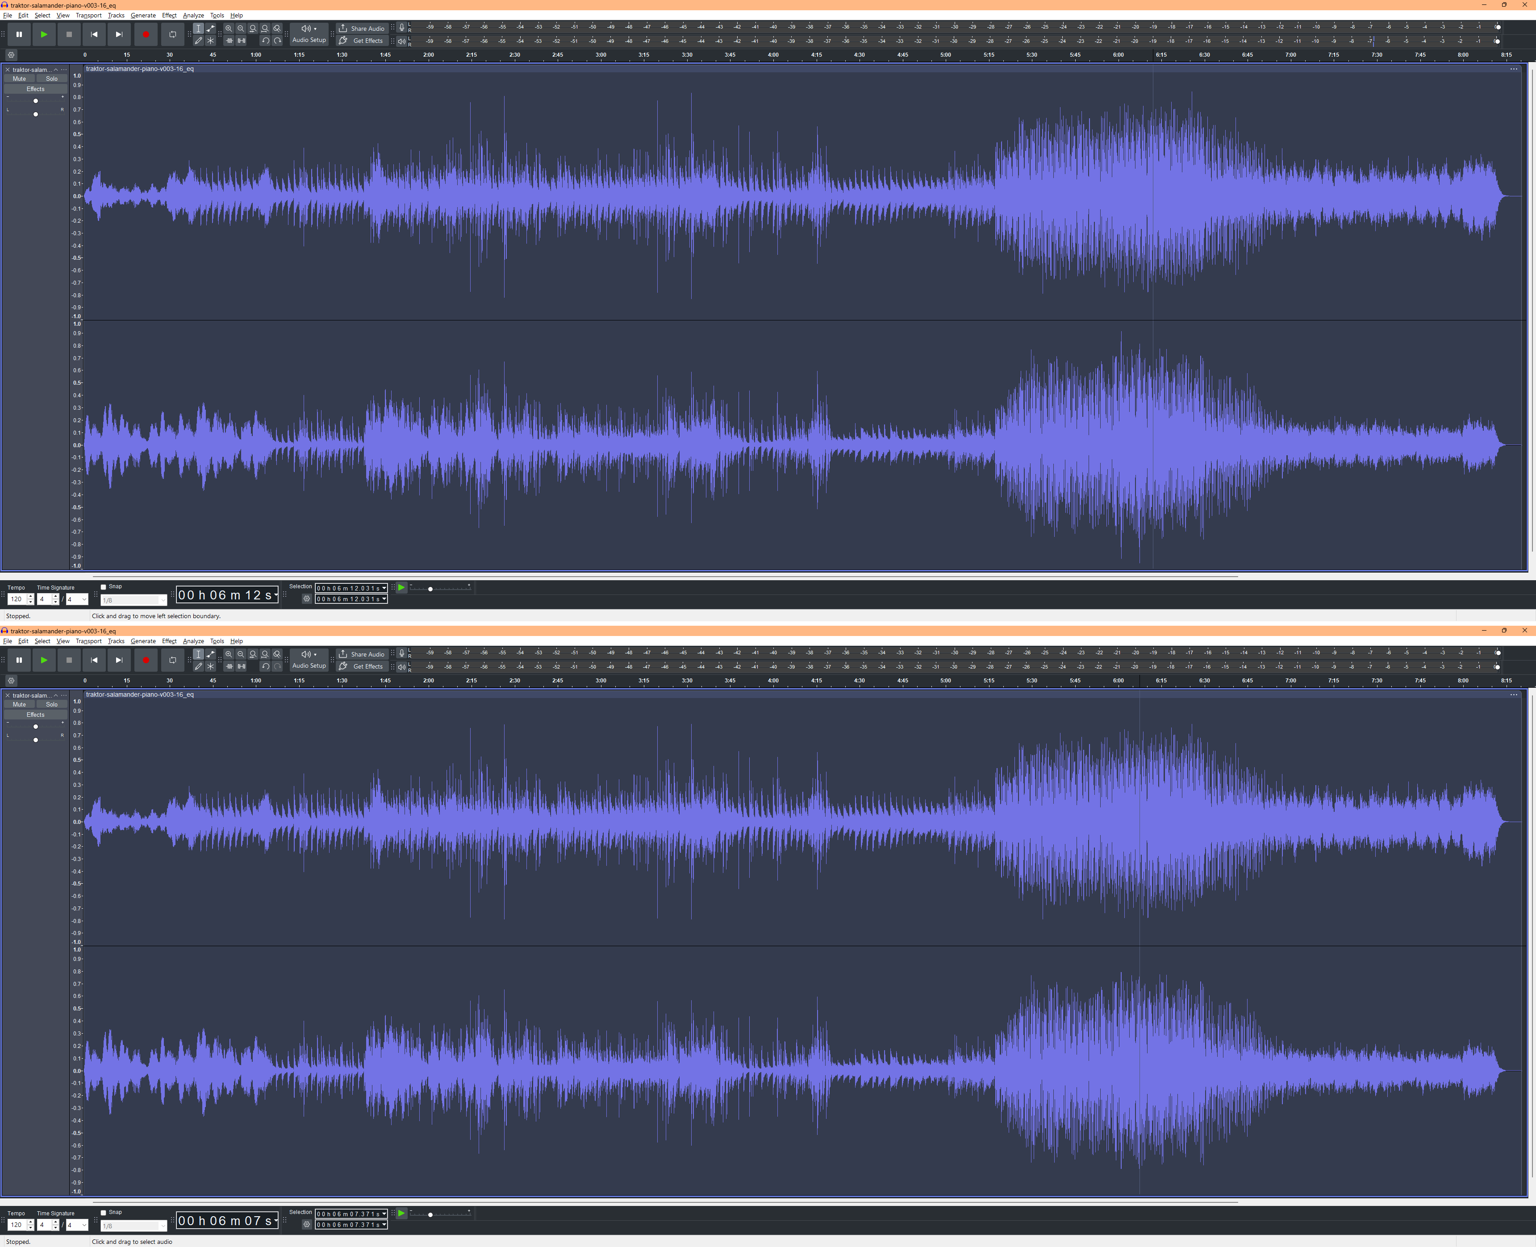Click Skip to End in the top window
This screenshot has height=1247, width=1536.
pos(119,34)
